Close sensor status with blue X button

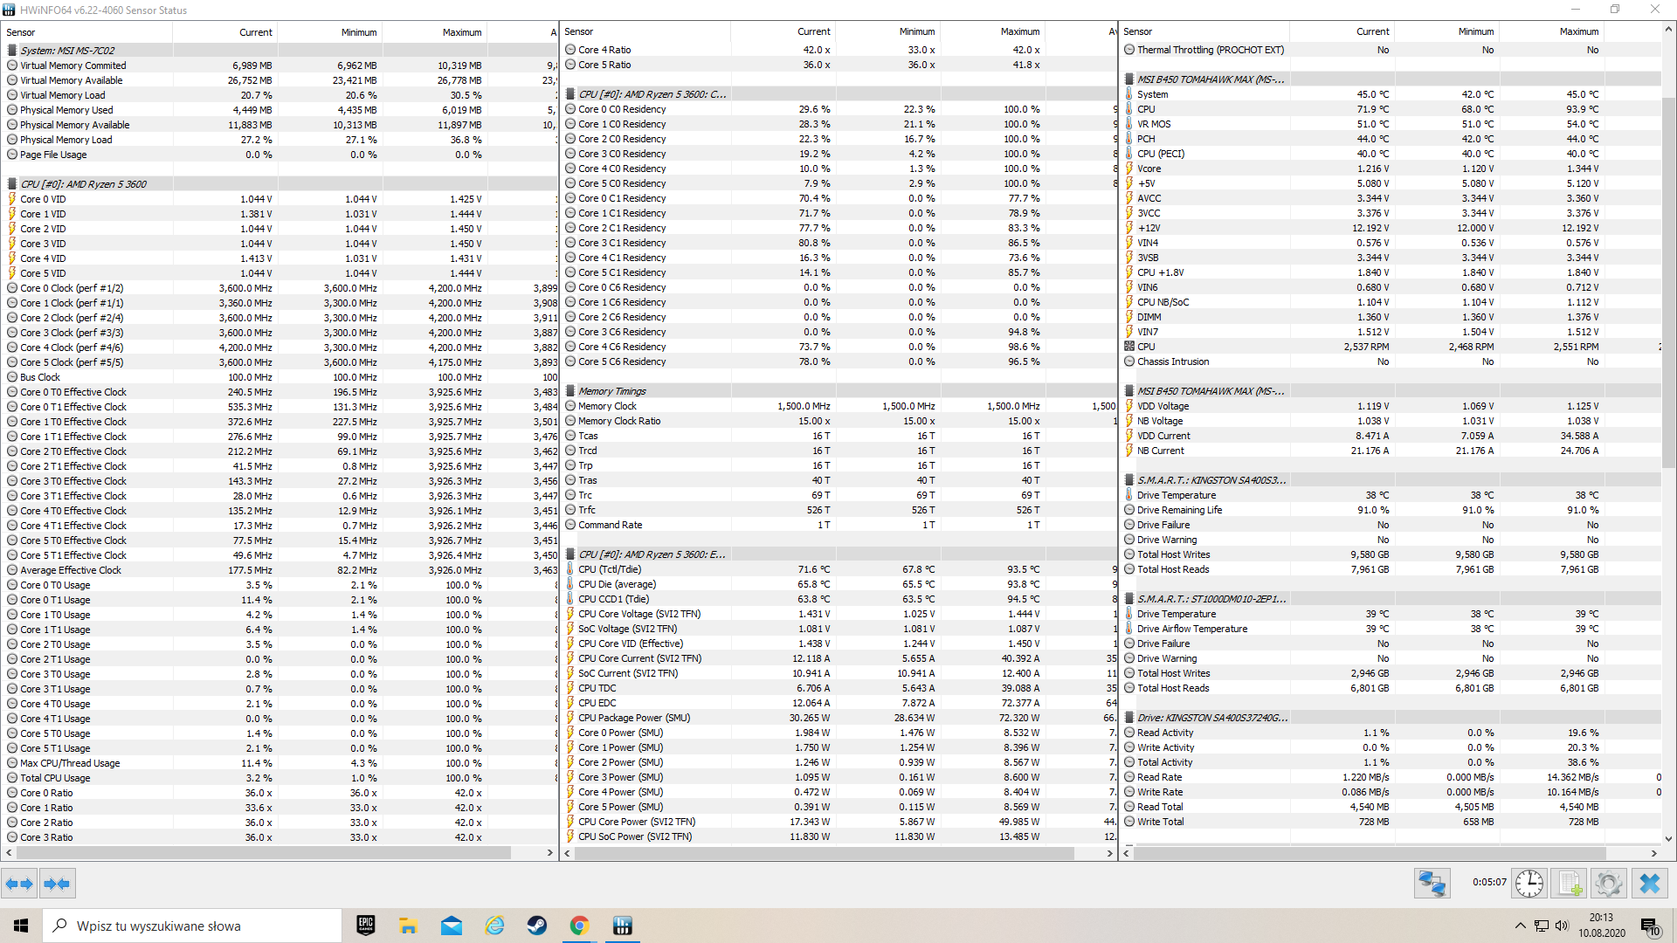point(1650,884)
